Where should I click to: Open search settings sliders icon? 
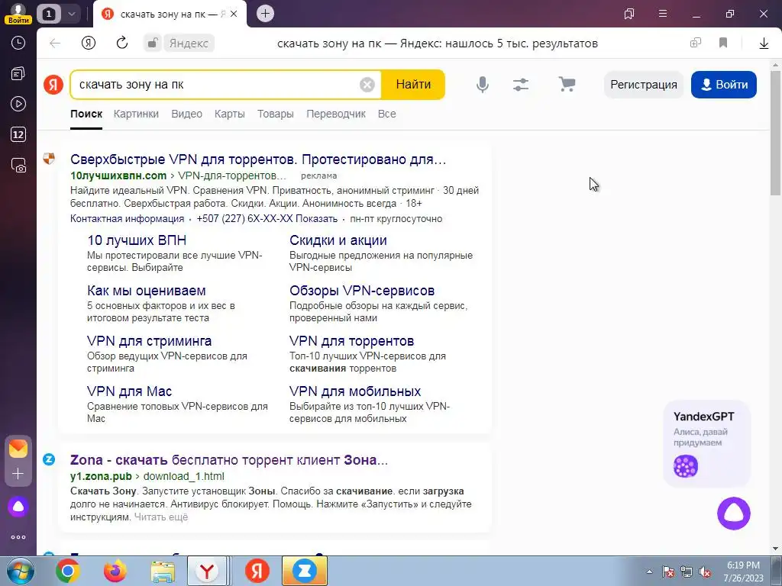(521, 85)
